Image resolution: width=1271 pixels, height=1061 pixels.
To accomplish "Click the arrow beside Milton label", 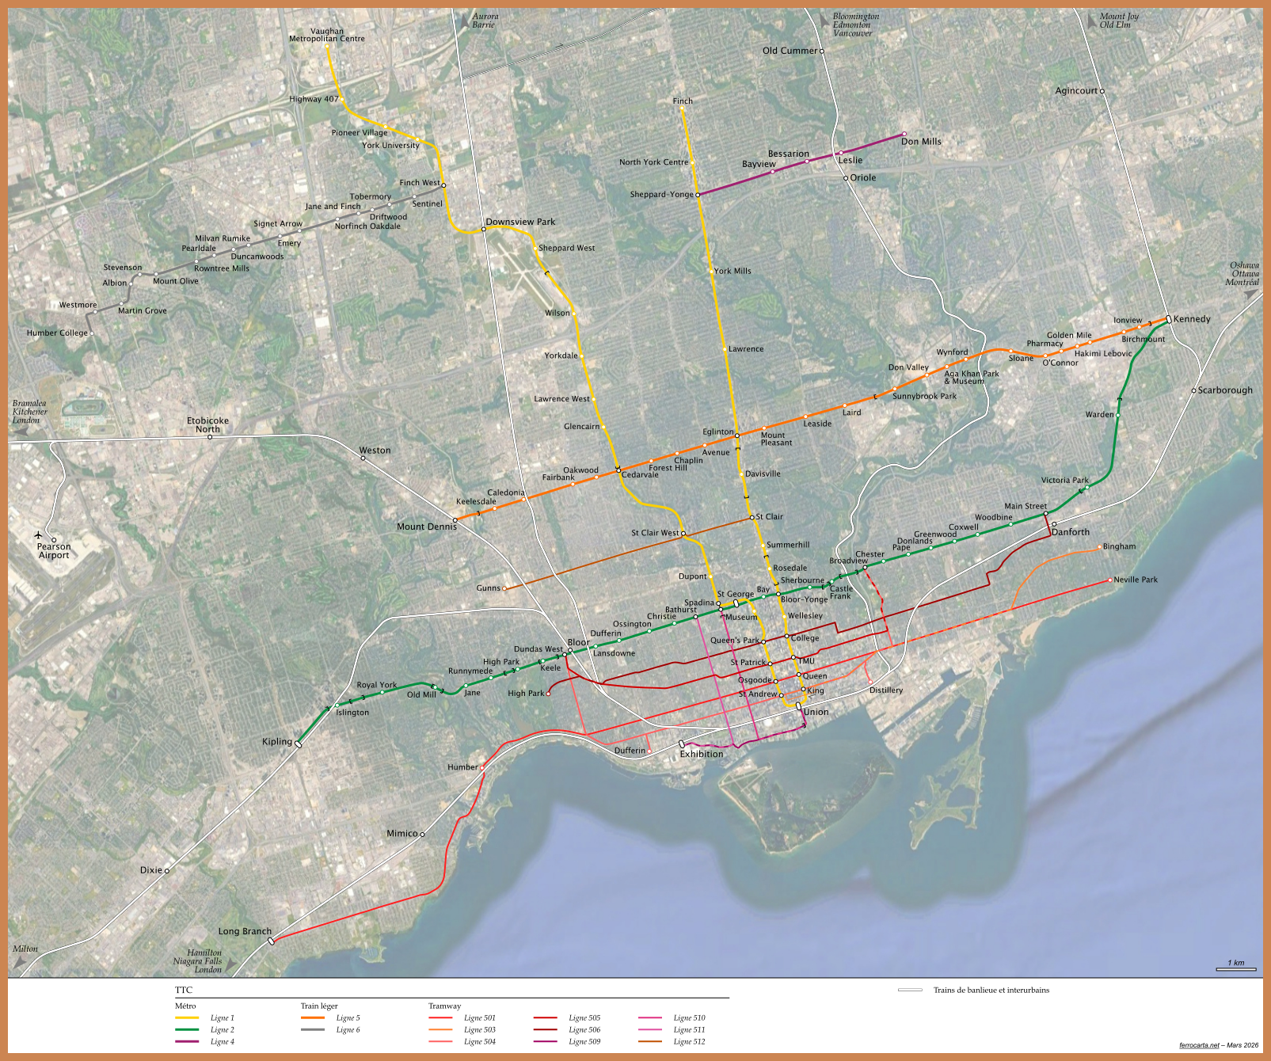I will (x=20, y=961).
